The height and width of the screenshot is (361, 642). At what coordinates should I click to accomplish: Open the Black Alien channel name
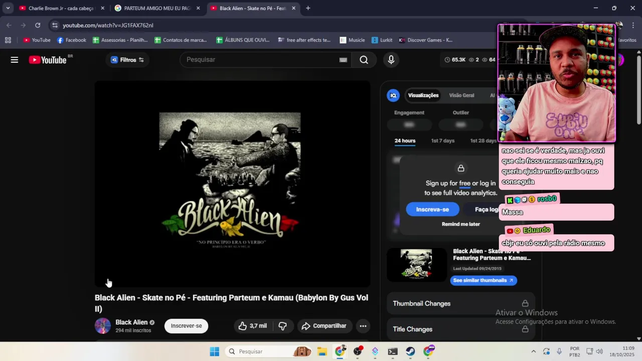pyautogui.click(x=131, y=322)
